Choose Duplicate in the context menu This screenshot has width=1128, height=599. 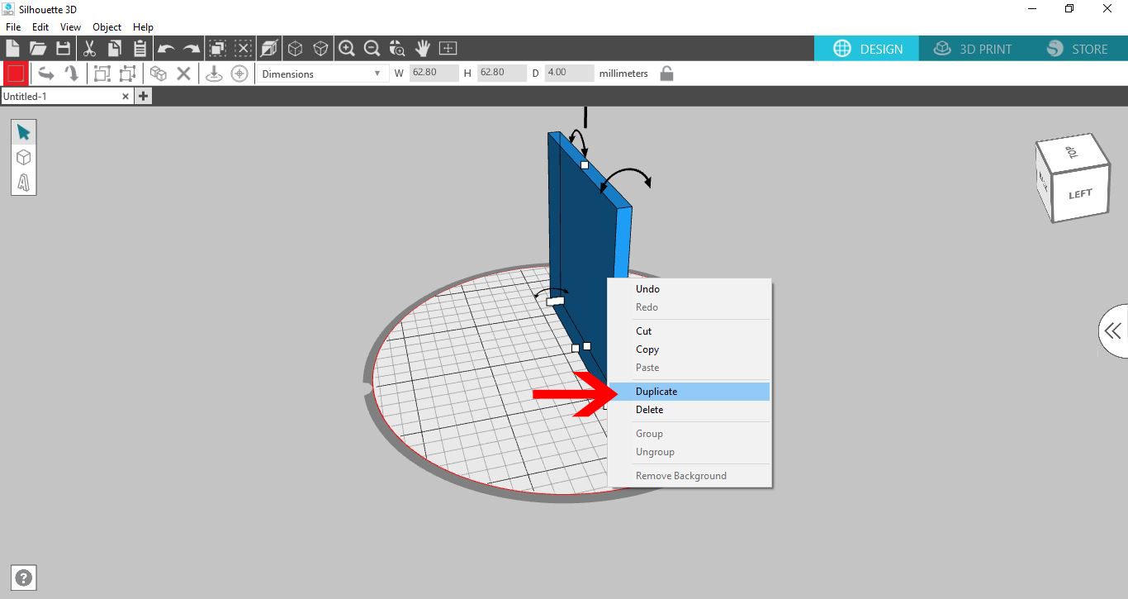(689, 392)
